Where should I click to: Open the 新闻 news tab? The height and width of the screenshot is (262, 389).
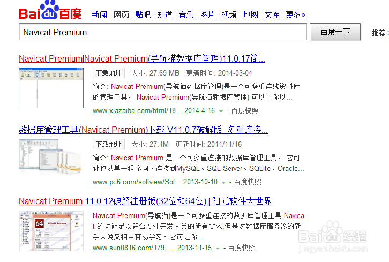point(100,14)
